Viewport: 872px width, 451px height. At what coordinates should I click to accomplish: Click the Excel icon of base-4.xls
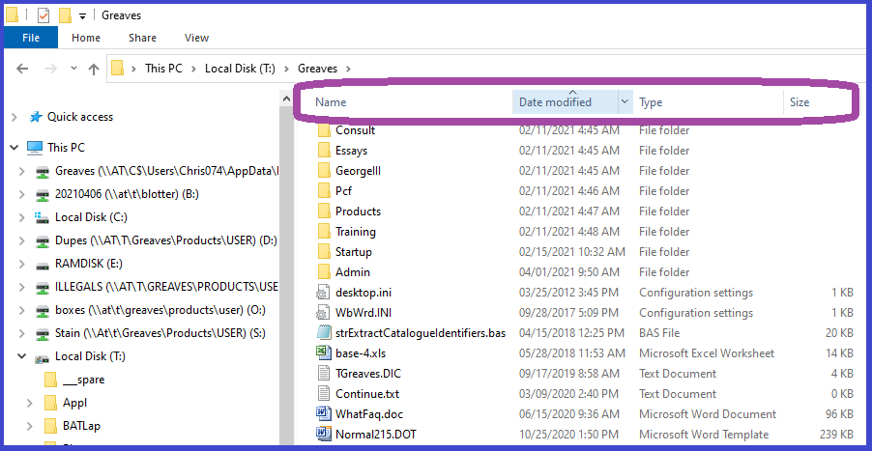[324, 352]
